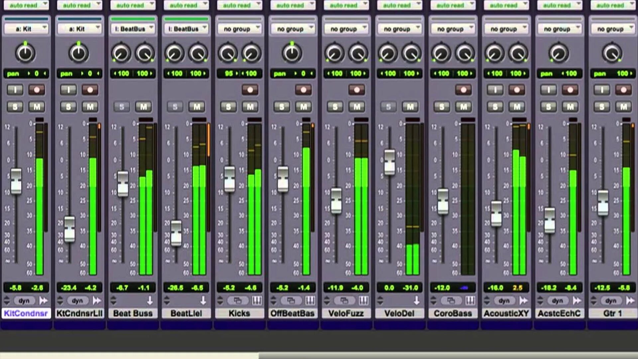Click the Gtr 1 pan knob
The height and width of the screenshot is (359, 638).
click(x=612, y=53)
